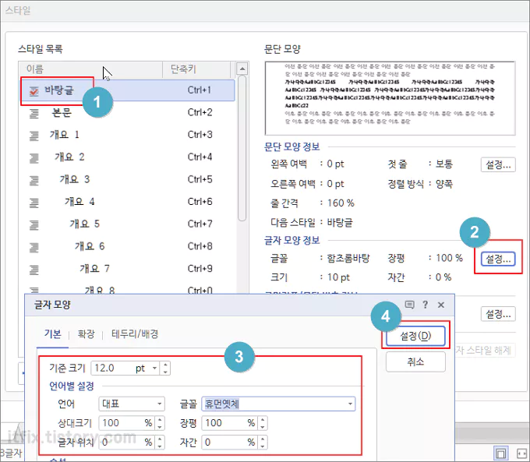Select the 개요 2 style

coord(127,157)
